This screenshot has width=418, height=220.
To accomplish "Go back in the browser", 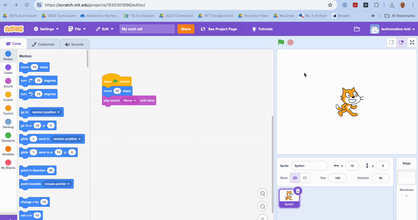I will 6,5.
